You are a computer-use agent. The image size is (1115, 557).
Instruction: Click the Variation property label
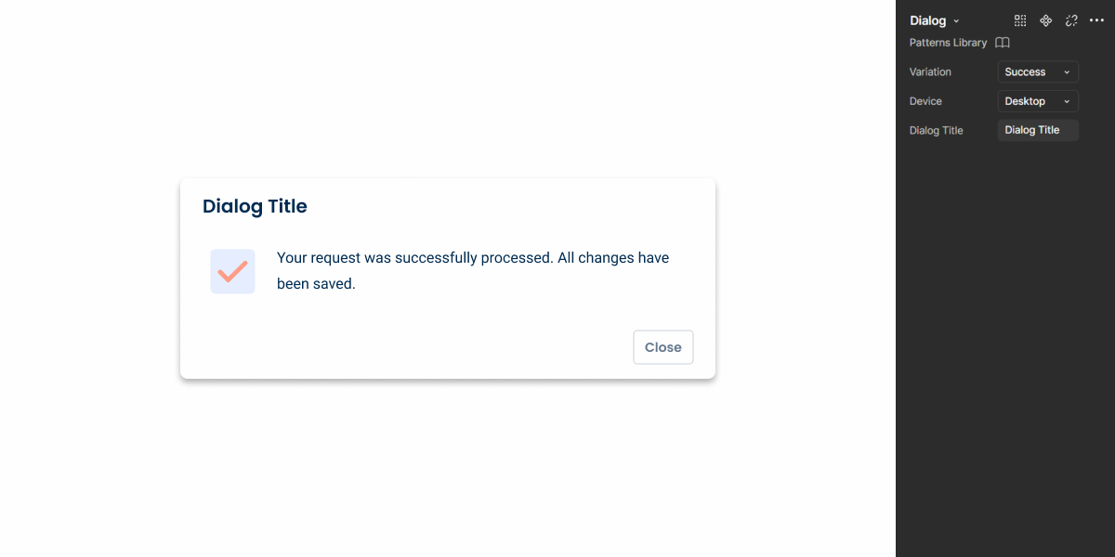[930, 71]
